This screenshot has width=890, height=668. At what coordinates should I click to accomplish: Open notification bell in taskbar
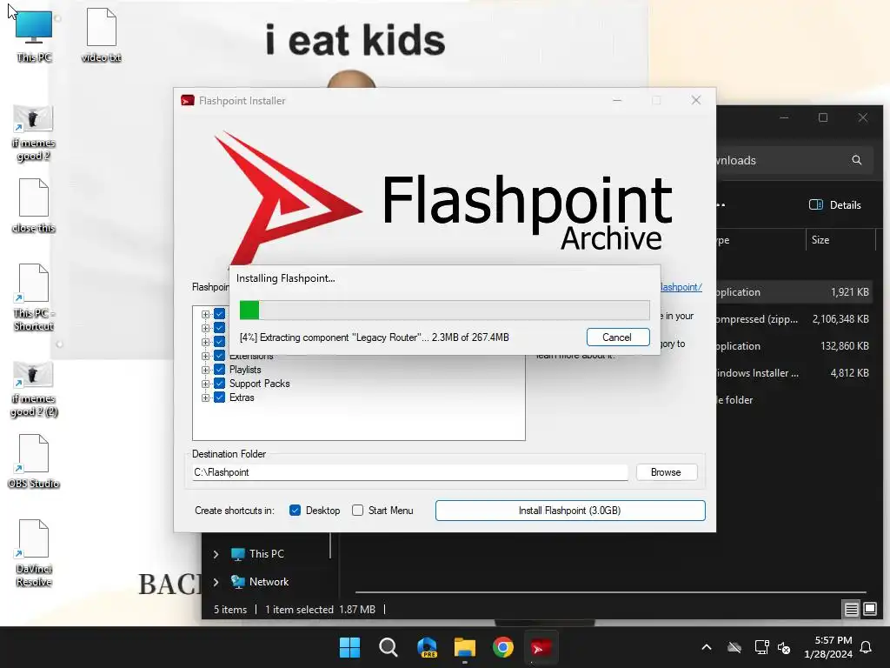(867, 647)
